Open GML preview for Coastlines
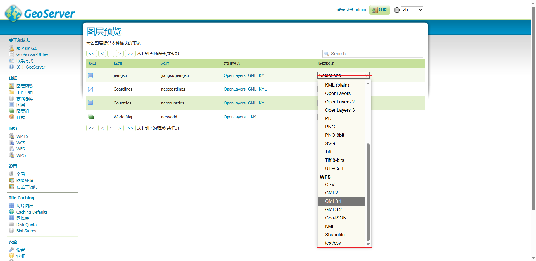The image size is (536, 261). [252, 89]
